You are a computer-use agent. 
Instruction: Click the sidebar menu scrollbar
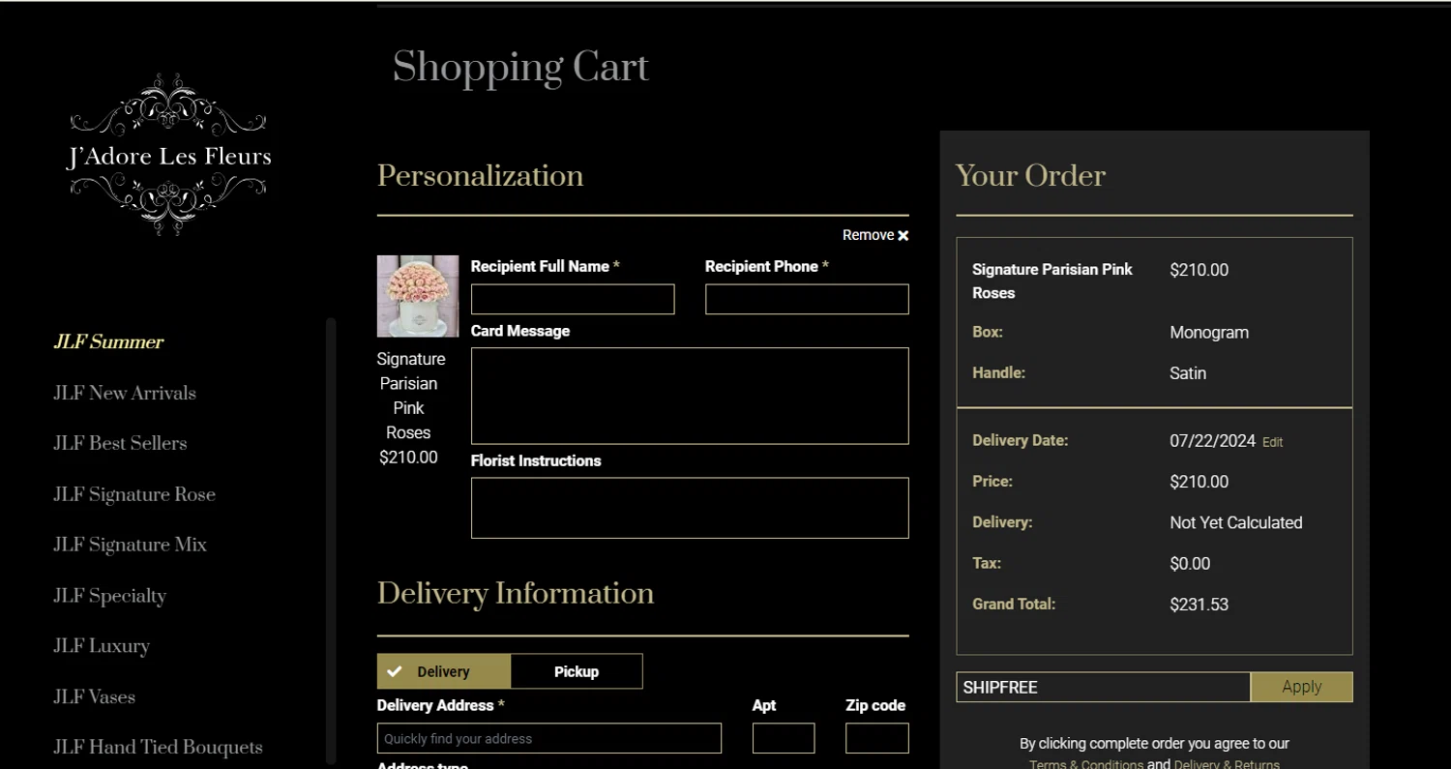click(331, 542)
